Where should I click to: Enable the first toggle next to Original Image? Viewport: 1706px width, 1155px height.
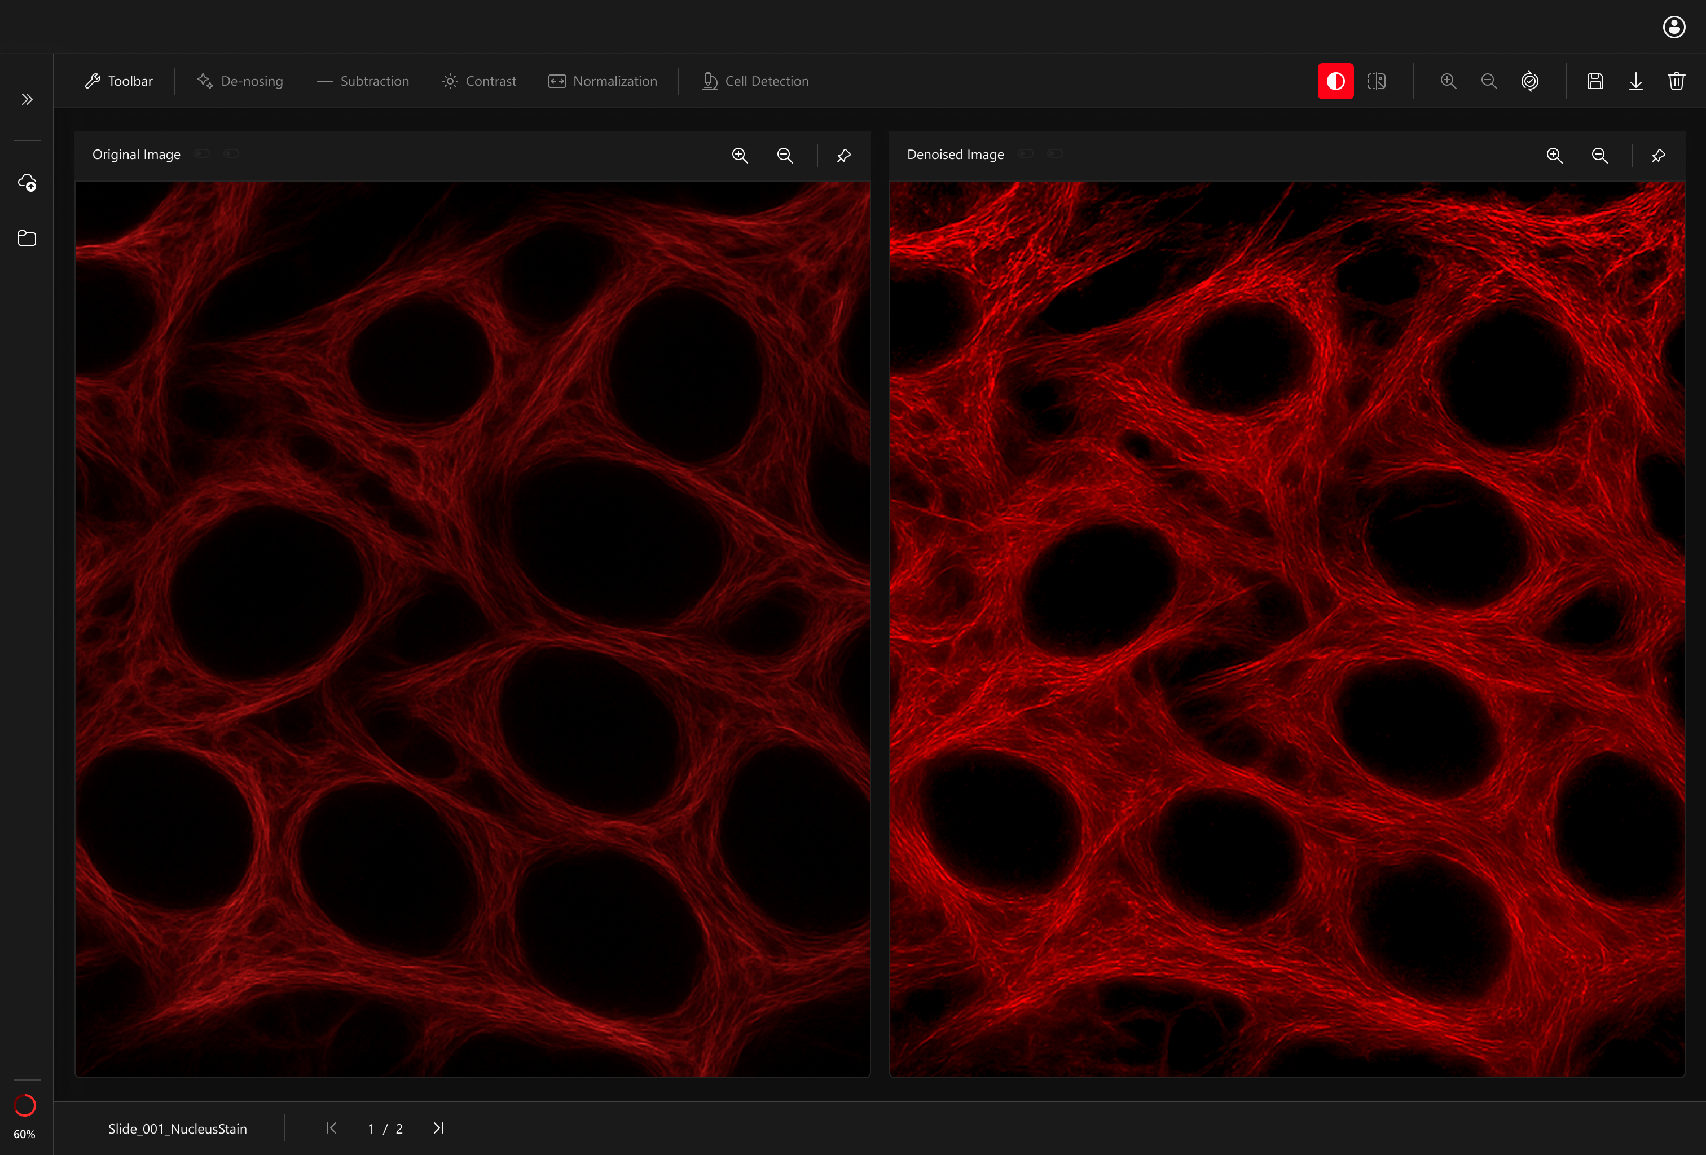[x=201, y=154]
